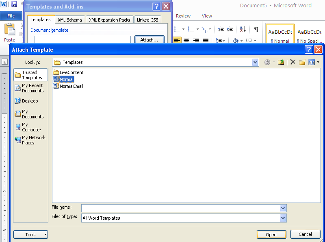The width and height of the screenshot is (325, 242).
Task: Click the Align Right icon
Action: pos(196,40)
